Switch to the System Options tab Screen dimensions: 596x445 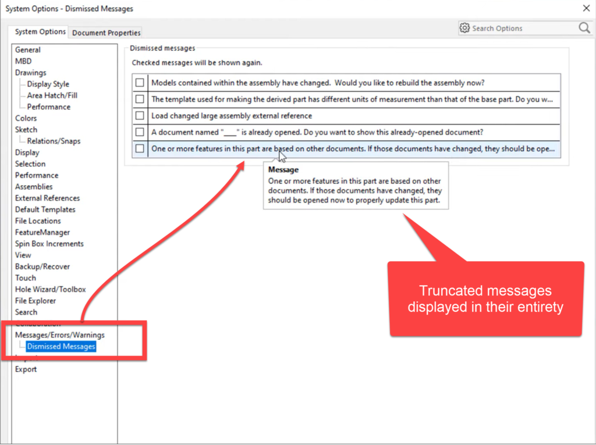point(40,32)
